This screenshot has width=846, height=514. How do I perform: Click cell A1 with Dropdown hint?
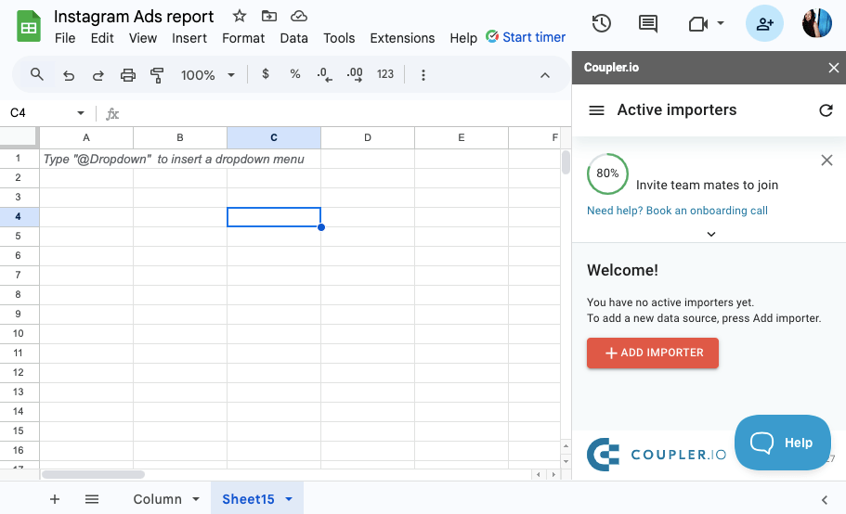[86, 159]
